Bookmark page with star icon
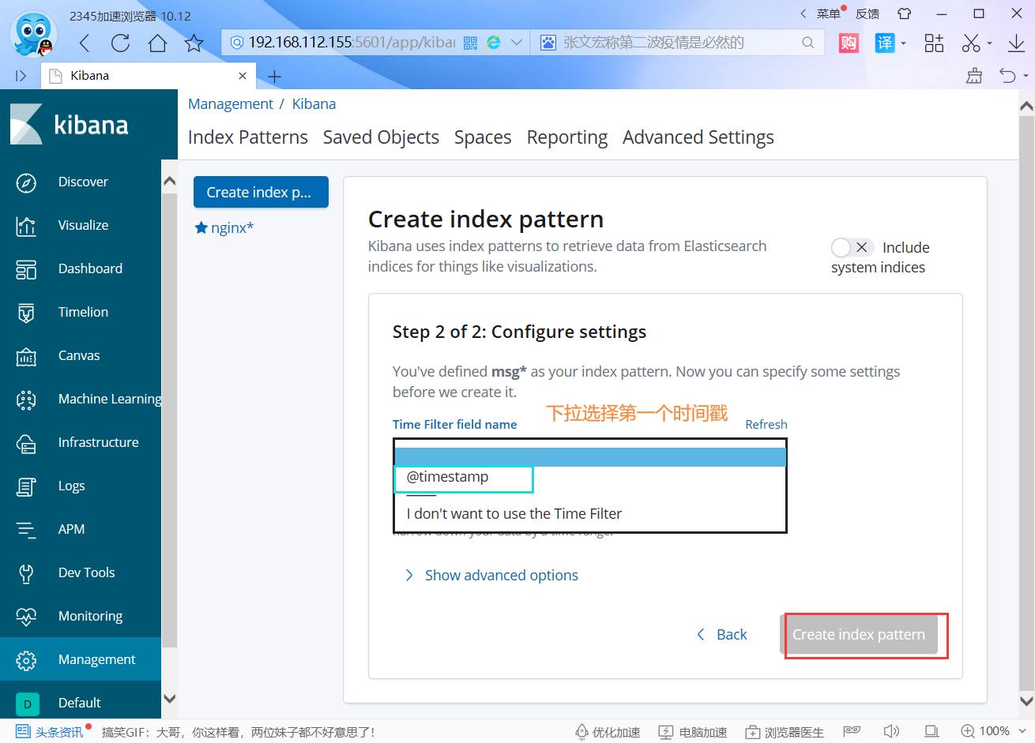 click(x=194, y=43)
